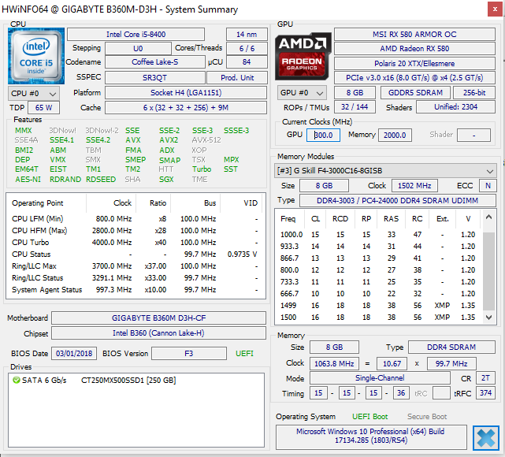Click the greyed Secure Boot label

pos(427,416)
